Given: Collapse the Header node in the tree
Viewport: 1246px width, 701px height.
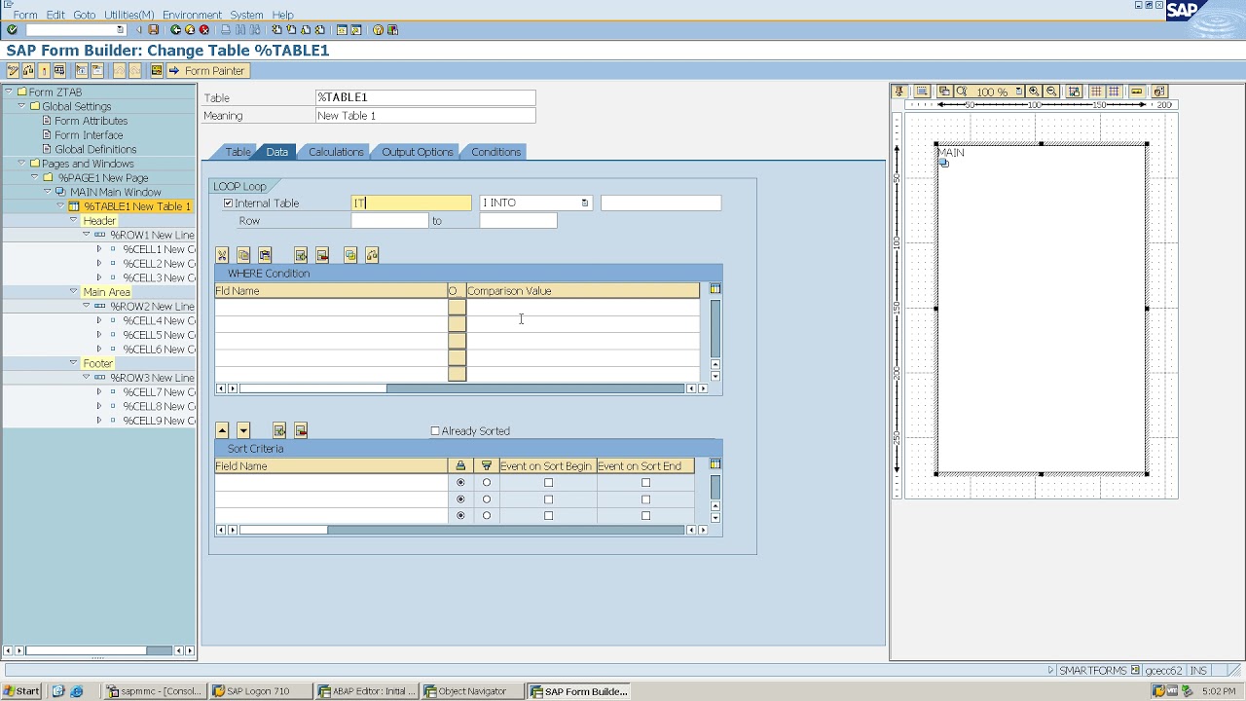Looking at the screenshot, I should pos(73,221).
